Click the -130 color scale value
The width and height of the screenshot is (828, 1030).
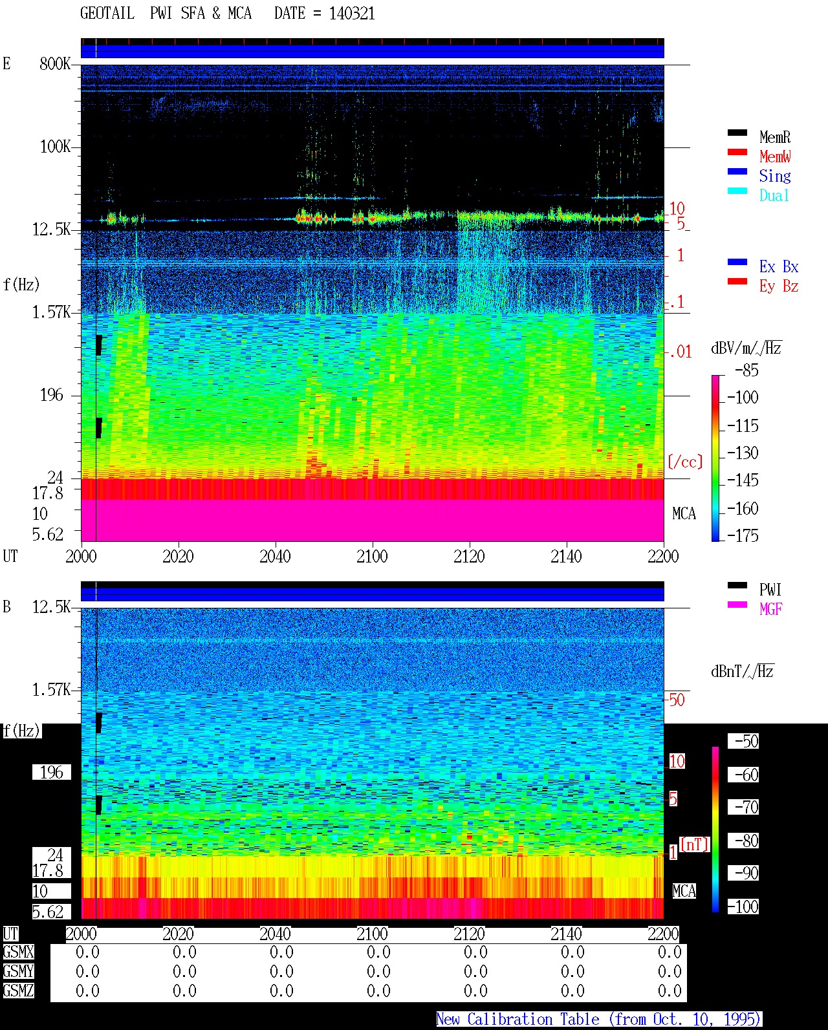click(743, 453)
